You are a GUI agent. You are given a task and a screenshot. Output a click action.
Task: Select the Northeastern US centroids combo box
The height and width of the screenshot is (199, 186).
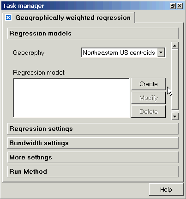click(123, 53)
